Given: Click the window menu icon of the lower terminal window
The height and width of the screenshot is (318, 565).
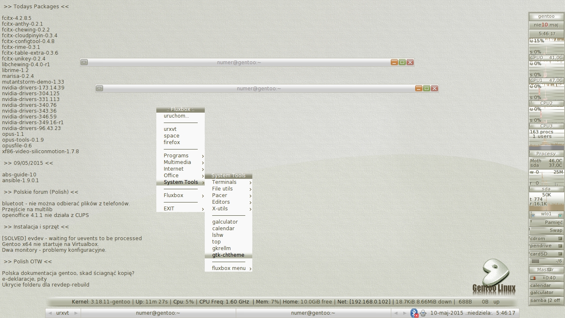Looking at the screenshot, I should tap(99, 88).
